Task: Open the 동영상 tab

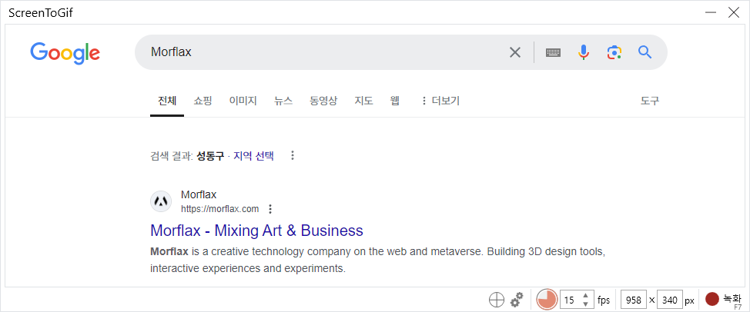Action: [323, 101]
